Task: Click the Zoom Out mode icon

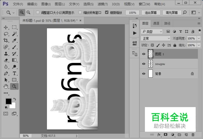Action: [x=28, y=13]
